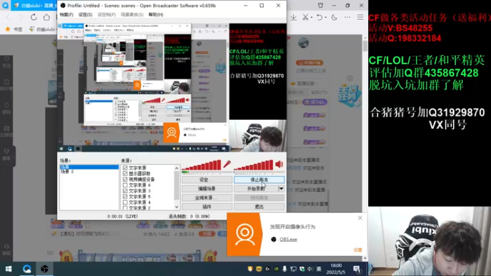Uncheck the 文字来源 3 checkbox
Image resolution: width=491 pixels, height=276 pixels.
(125, 191)
